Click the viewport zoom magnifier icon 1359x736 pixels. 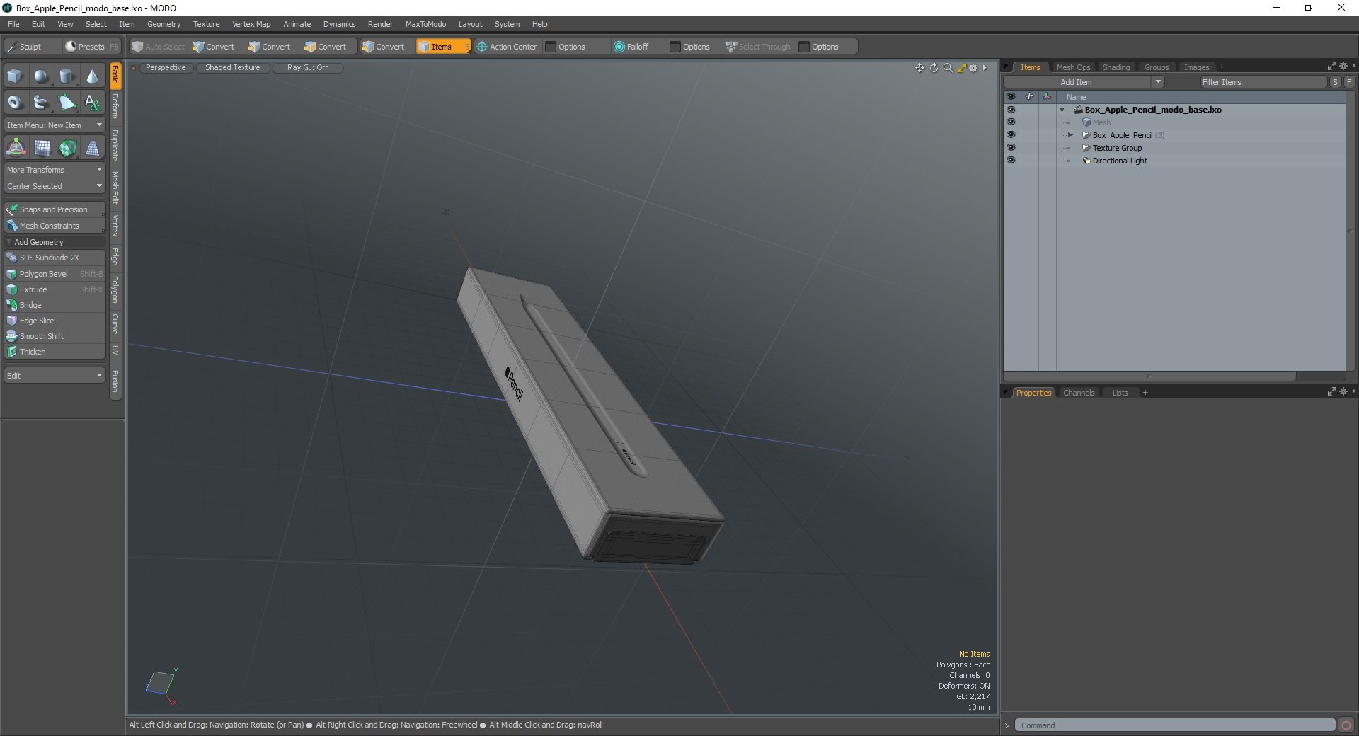point(948,68)
